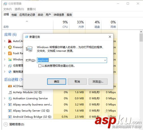143x130 pixels.
Task: Switch to the 应用历史记录 tab
Action: pyautogui.click(x=27, y=15)
